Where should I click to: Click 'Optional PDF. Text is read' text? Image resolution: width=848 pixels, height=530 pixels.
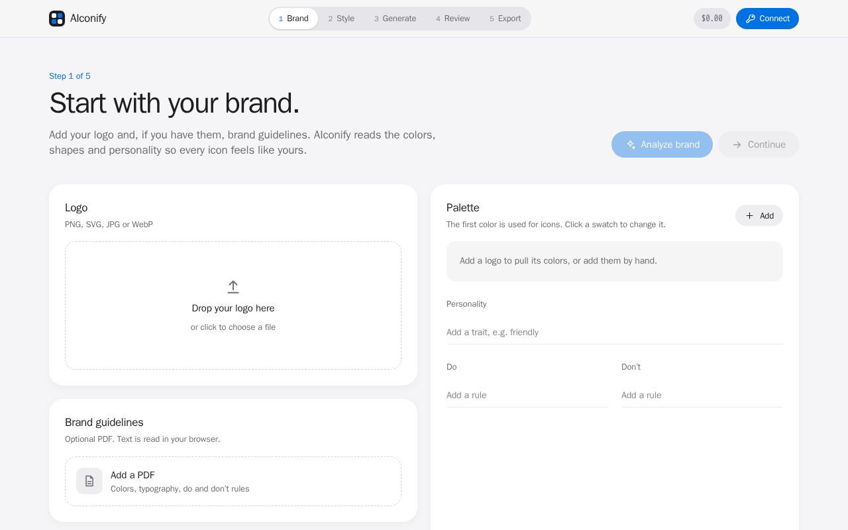[142, 439]
